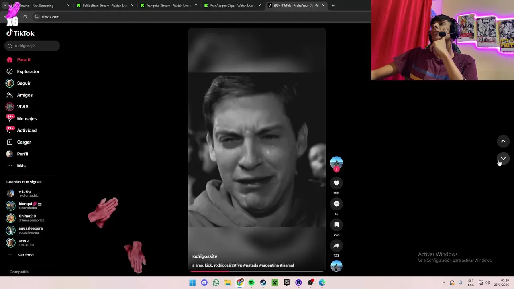Go to Explorador page

[23, 71]
